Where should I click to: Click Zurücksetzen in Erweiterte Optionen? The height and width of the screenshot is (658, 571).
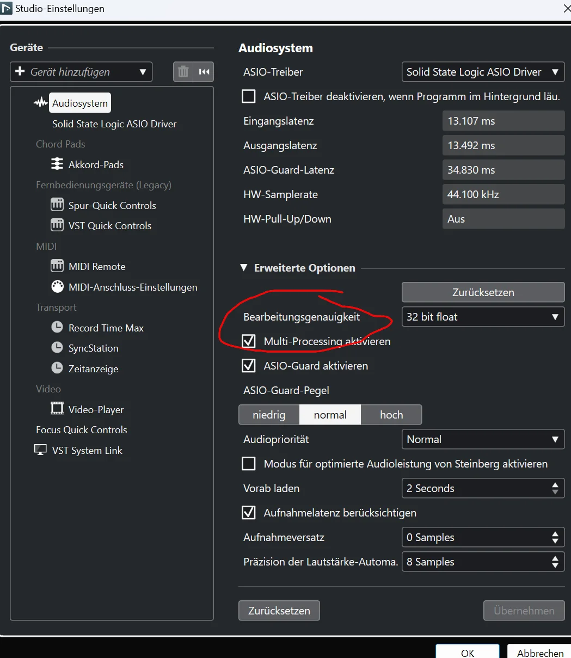click(x=483, y=292)
